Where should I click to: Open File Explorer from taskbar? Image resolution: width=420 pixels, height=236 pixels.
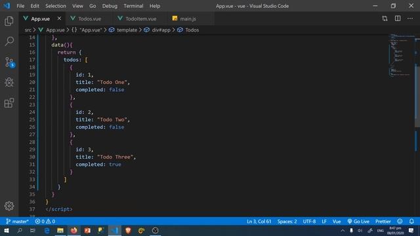point(60,230)
